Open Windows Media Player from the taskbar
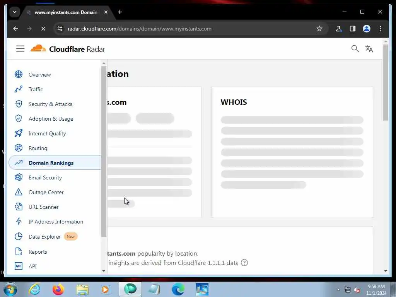Viewport: 396px width, 297px height. click(x=106, y=289)
